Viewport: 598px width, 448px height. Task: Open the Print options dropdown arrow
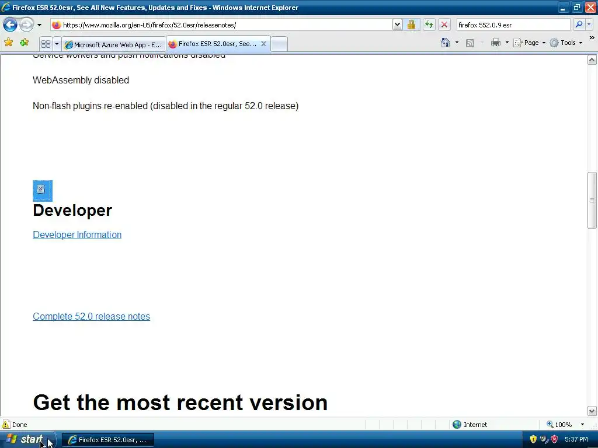(x=507, y=42)
